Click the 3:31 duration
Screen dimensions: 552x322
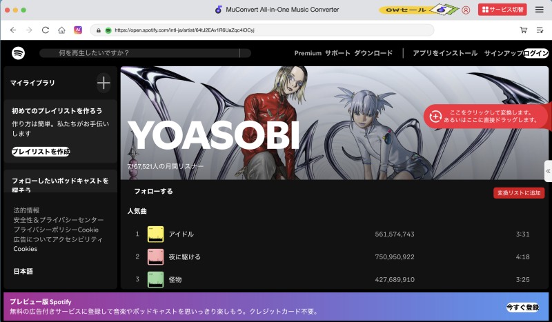tap(523, 234)
